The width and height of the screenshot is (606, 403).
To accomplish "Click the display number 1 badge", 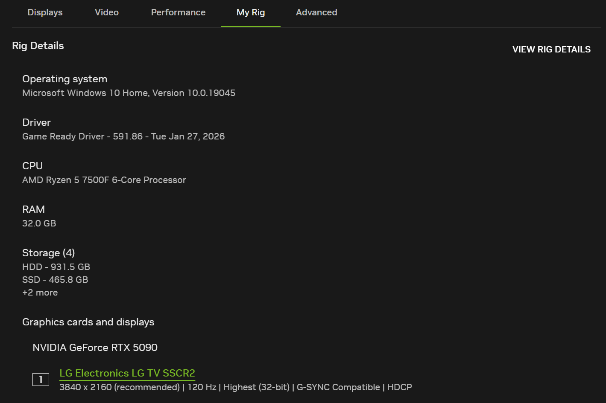I will 41,380.
